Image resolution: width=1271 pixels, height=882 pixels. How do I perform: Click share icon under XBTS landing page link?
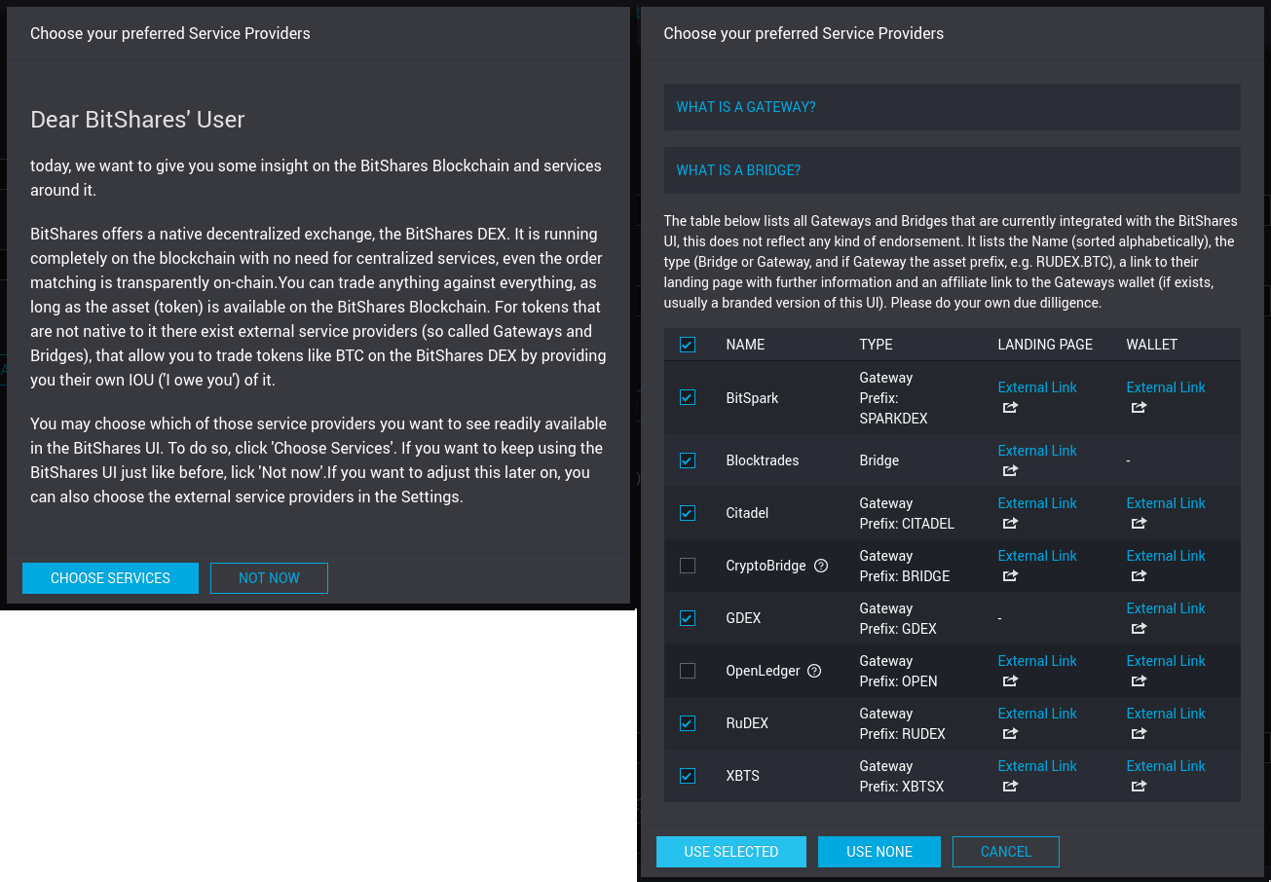[1010, 787]
